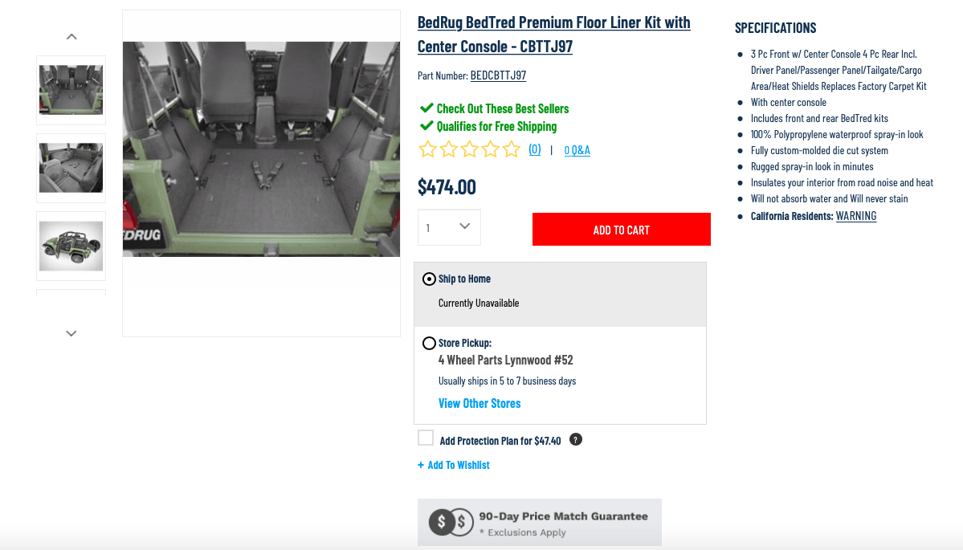Click the plus icon for Add To Wishlist
This screenshot has height=550, width=963.
click(421, 465)
